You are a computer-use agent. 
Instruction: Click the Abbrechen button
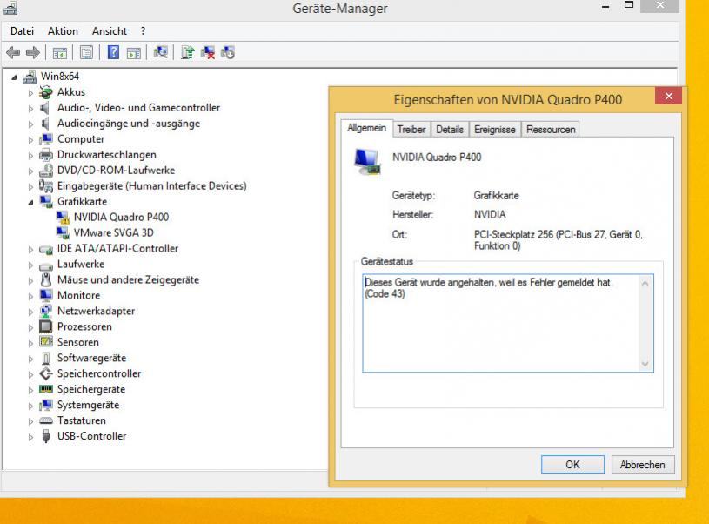click(643, 464)
